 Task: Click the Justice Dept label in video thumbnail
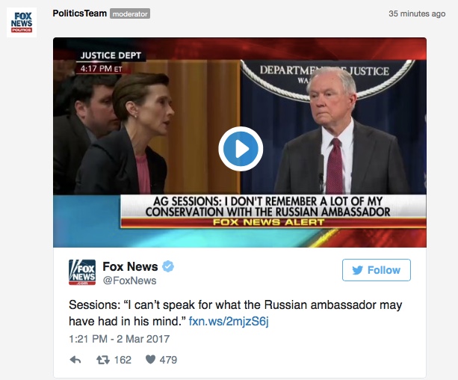tap(111, 55)
